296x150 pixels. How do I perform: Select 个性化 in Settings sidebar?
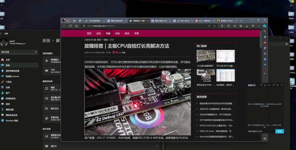19,82
